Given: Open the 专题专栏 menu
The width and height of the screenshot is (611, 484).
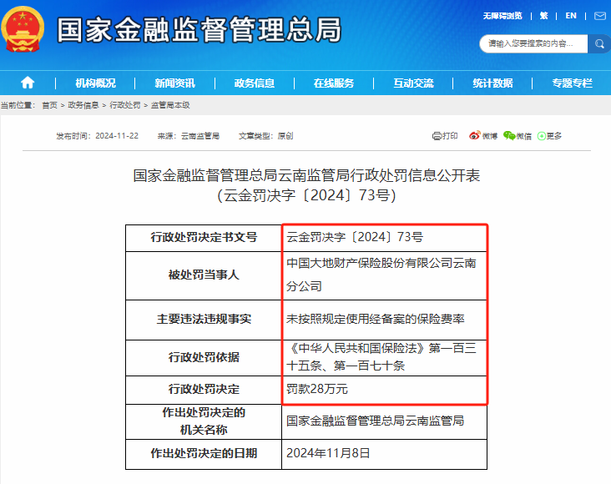Looking at the screenshot, I should (x=573, y=83).
